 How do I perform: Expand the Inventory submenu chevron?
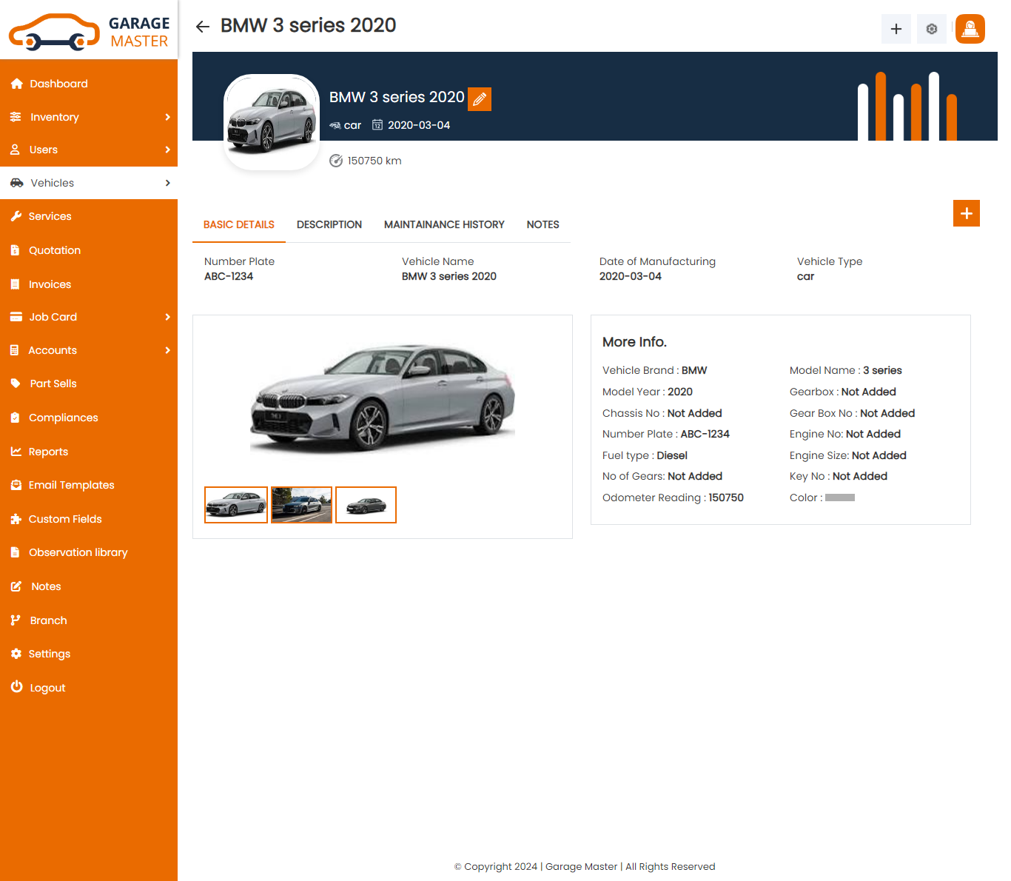coord(167,117)
